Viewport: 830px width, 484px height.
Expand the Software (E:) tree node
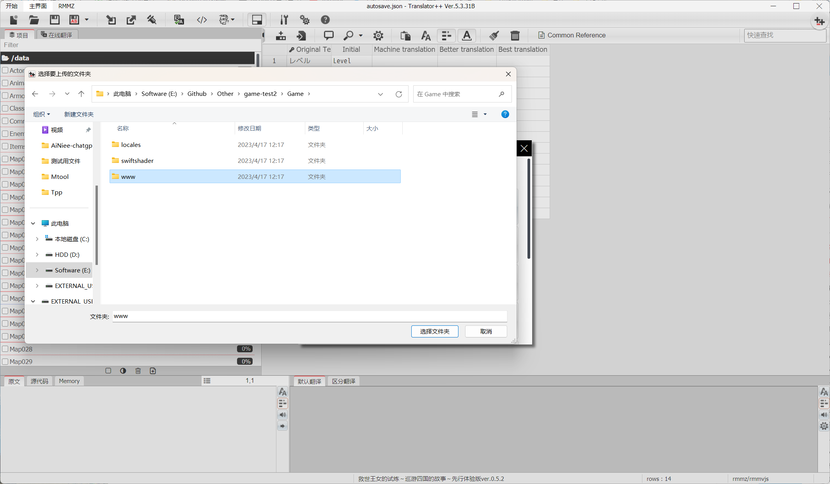click(37, 270)
